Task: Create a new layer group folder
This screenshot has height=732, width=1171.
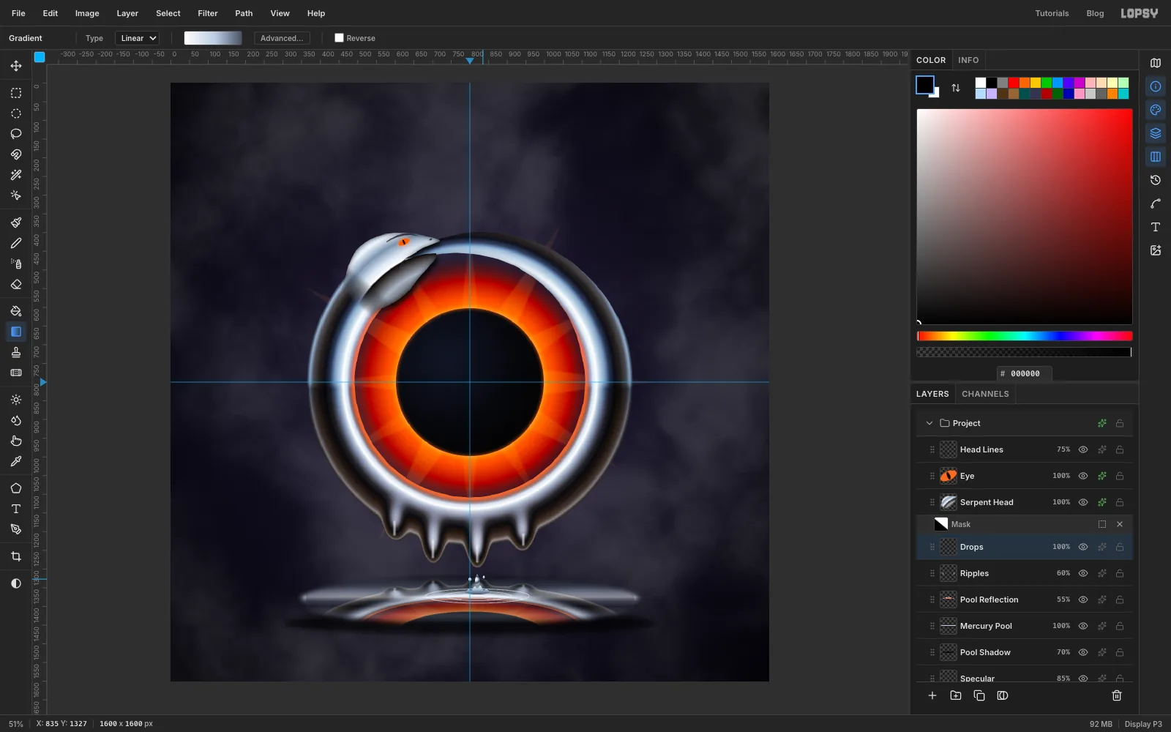Action: point(956,695)
